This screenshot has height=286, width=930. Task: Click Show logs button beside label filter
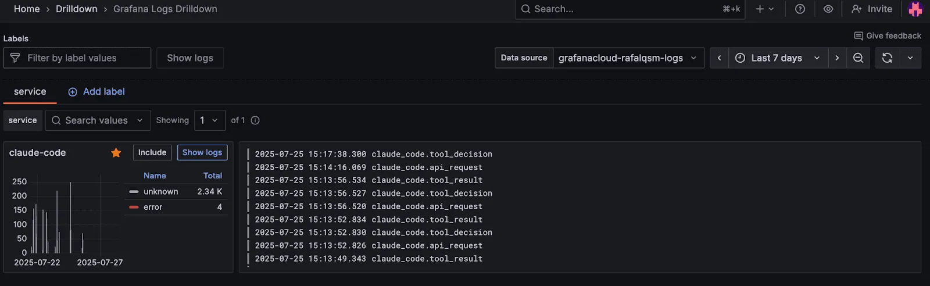coord(190,58)
